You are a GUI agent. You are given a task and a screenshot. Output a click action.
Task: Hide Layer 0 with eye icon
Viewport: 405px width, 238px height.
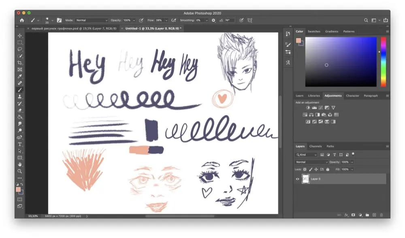298,179
